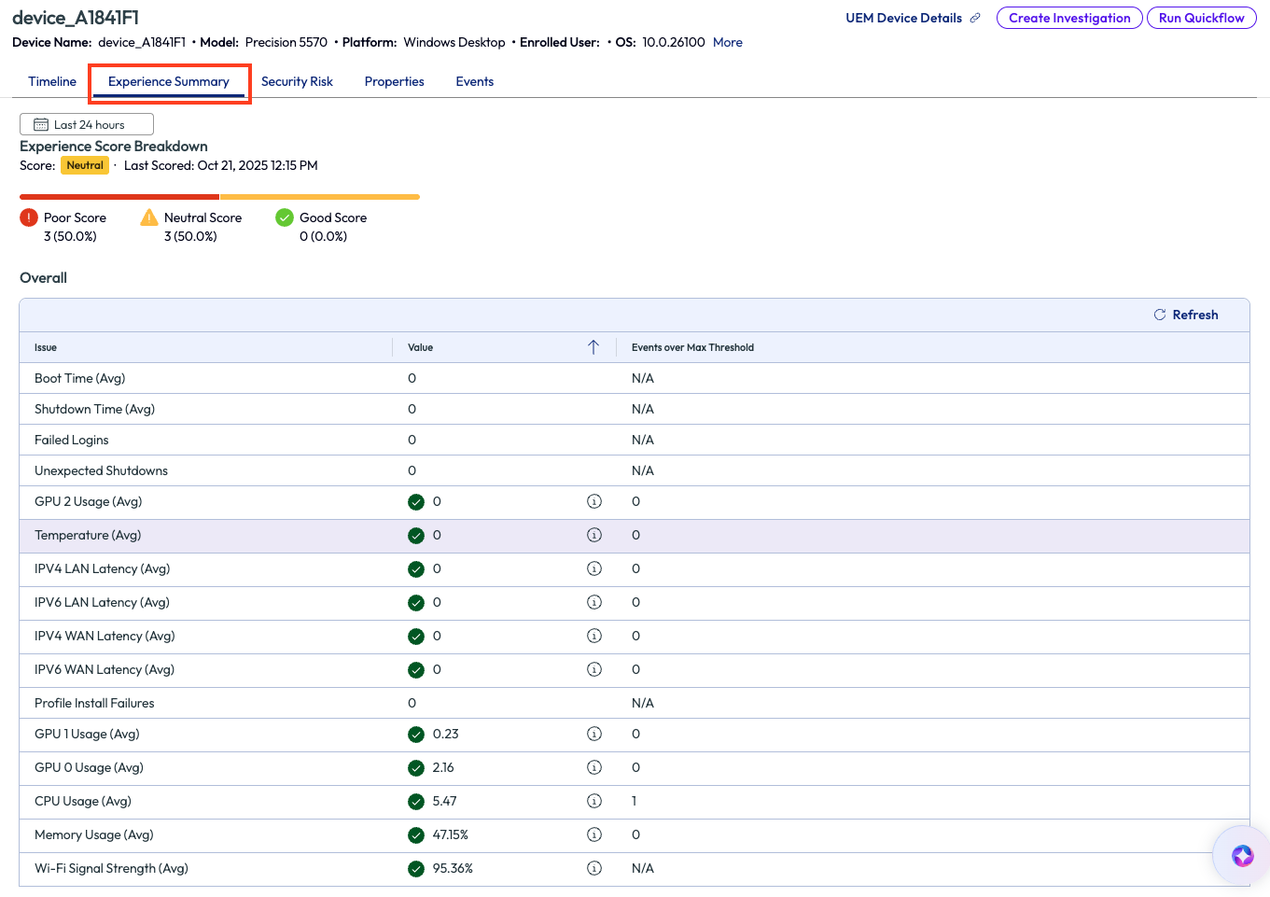Click the UEM Device Details link icon
1270x897 pixels.
(x=975, y=18)
